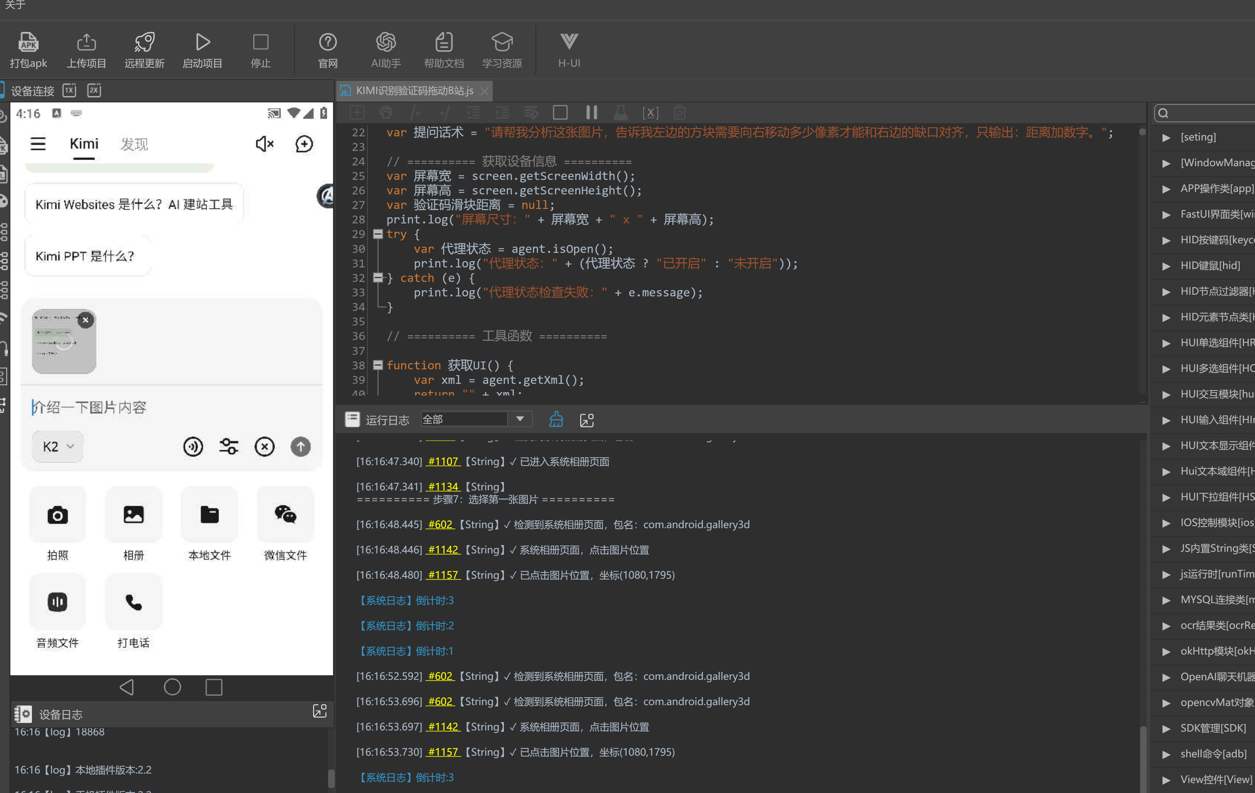Open 帮助文档 help documents icon

[443, 42]
